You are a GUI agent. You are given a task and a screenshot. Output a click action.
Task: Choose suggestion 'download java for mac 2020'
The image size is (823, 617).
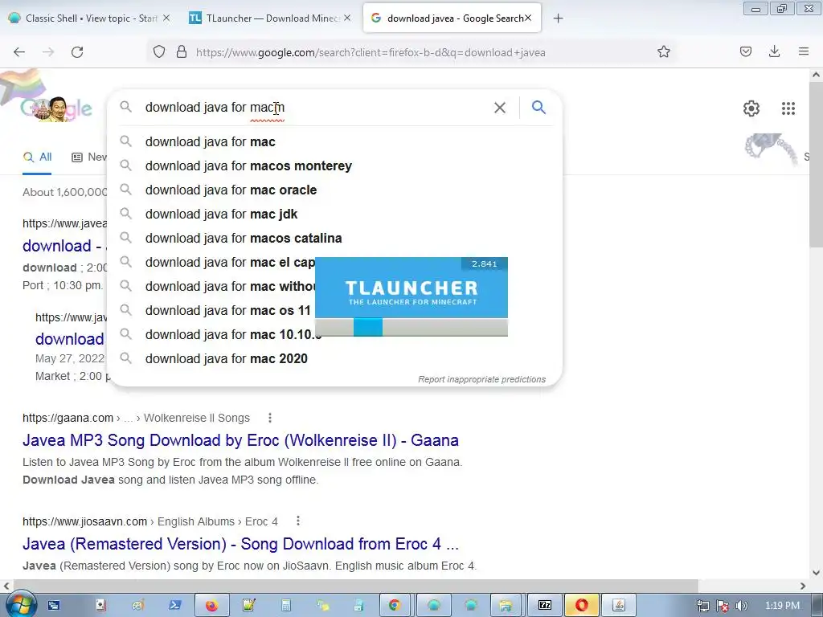[x=334, y=359]
